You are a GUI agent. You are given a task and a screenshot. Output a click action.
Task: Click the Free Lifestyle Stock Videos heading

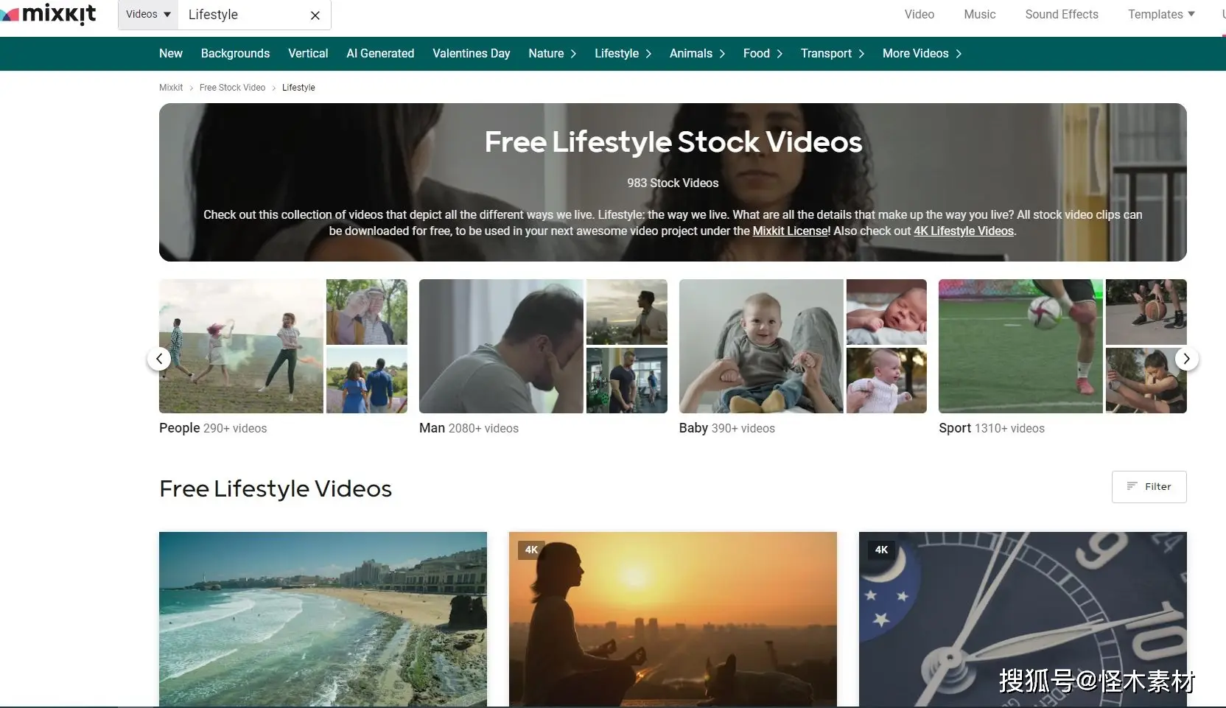[673, 141]
